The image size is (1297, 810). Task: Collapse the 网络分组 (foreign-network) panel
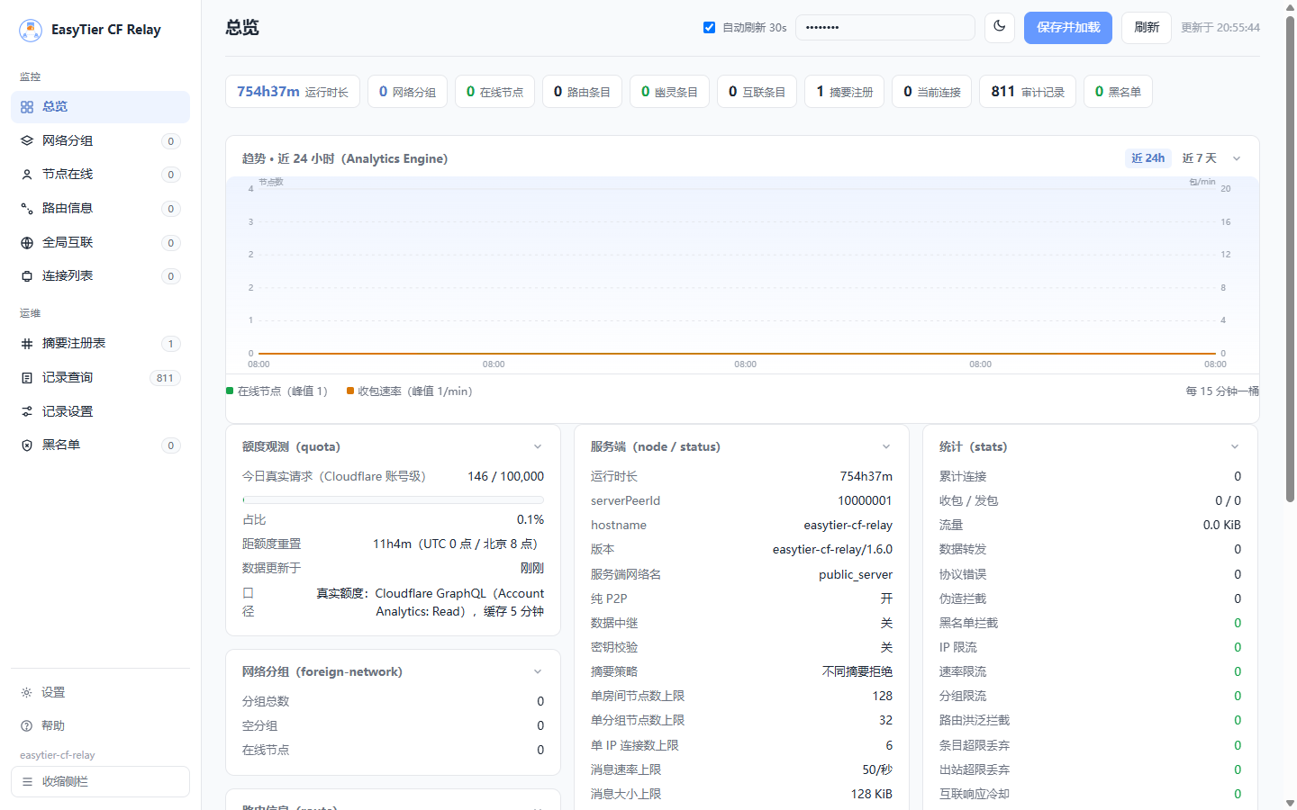pyautogui.click(x=538, y=672)
